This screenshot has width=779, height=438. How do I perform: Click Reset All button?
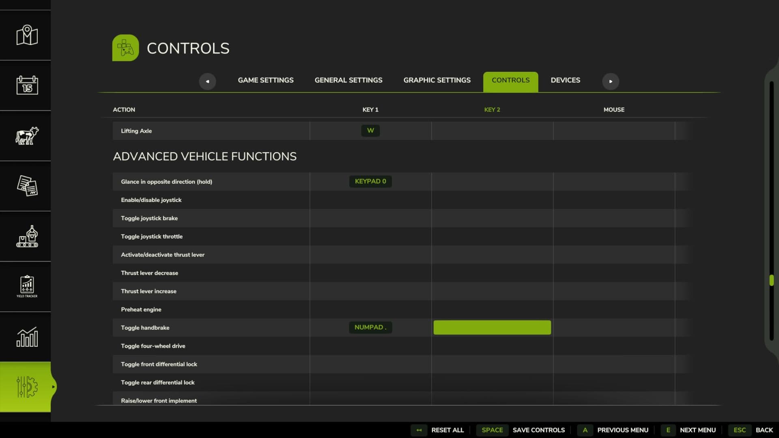click(447, 430)
